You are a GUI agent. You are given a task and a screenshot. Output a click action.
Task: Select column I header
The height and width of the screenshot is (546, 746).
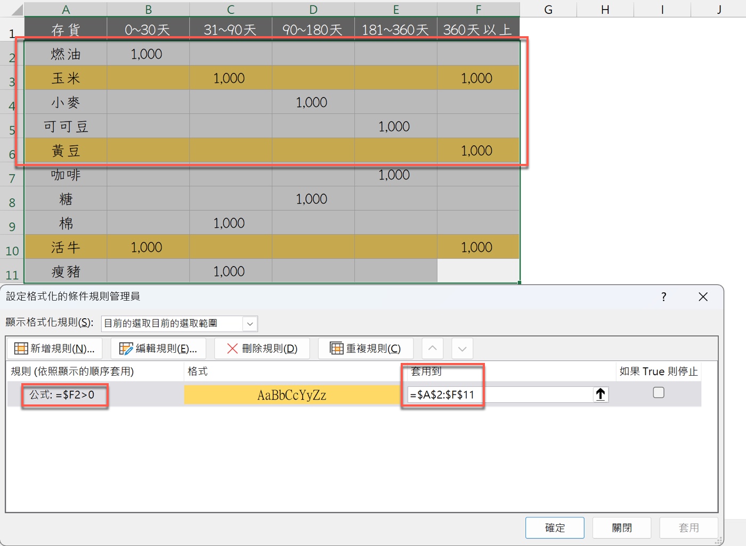click(662, 9)
